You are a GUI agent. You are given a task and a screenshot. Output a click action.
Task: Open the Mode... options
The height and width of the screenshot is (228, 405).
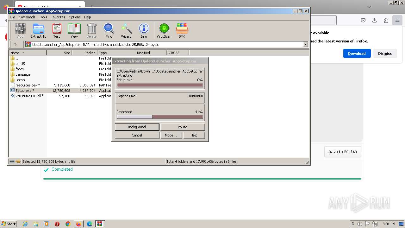(171, 135)
